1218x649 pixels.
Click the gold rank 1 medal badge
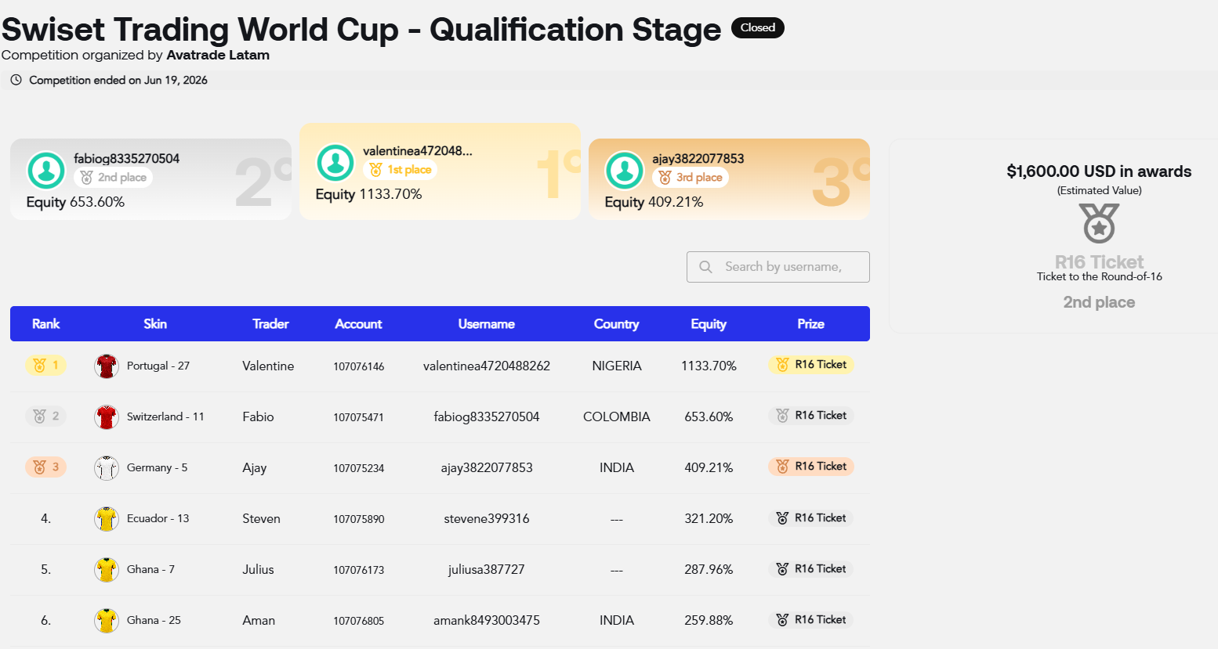coord(46,365)
